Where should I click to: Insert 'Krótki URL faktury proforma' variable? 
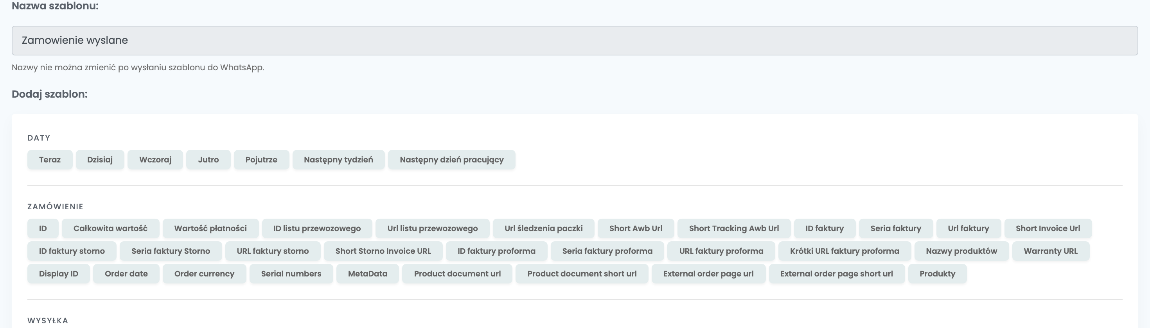(845, 251)
